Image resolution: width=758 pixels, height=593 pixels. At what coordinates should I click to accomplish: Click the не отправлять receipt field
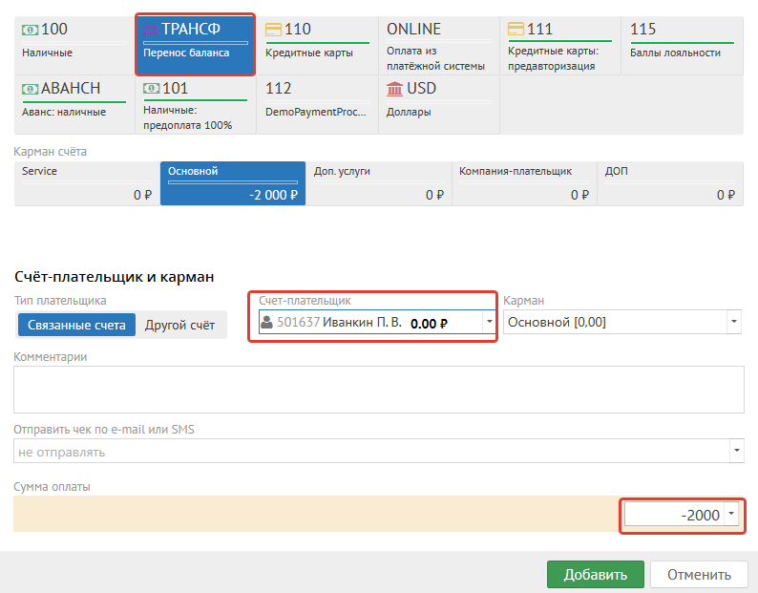[371, 451]
